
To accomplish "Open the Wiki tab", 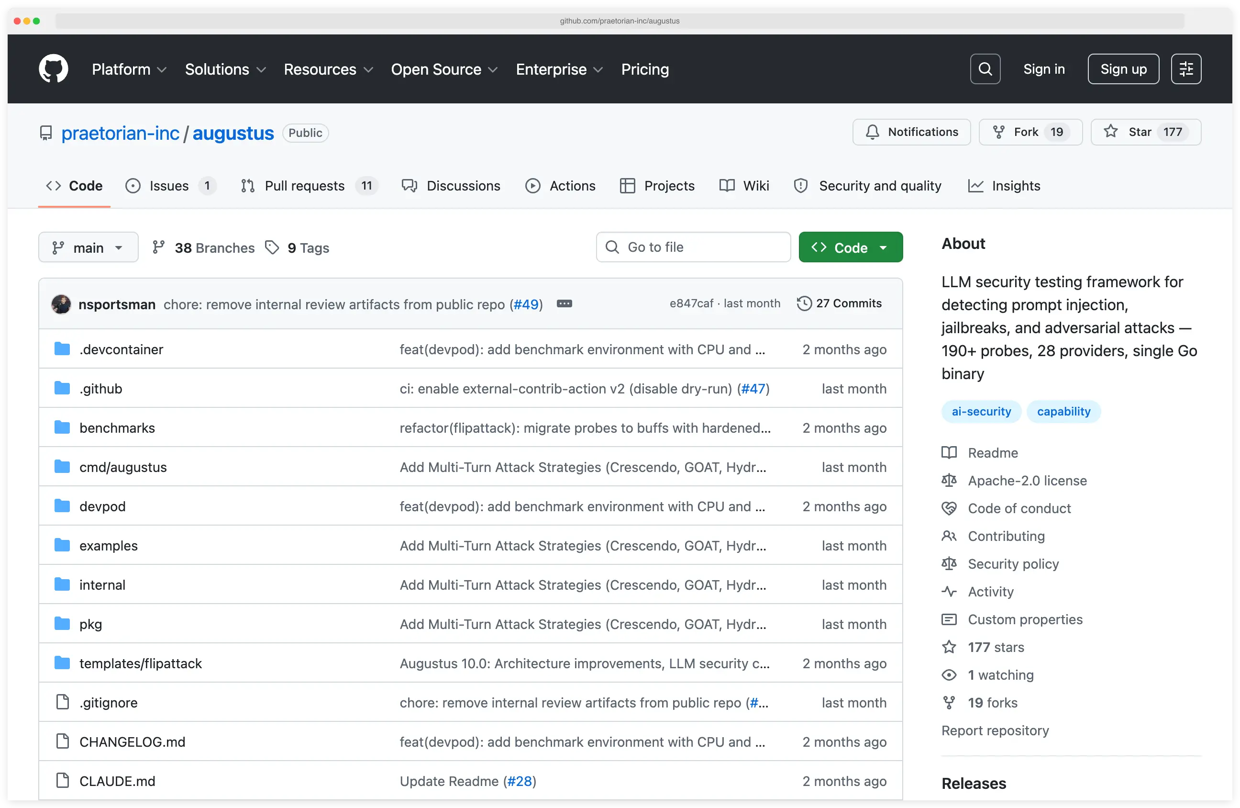I will (743, 186).
